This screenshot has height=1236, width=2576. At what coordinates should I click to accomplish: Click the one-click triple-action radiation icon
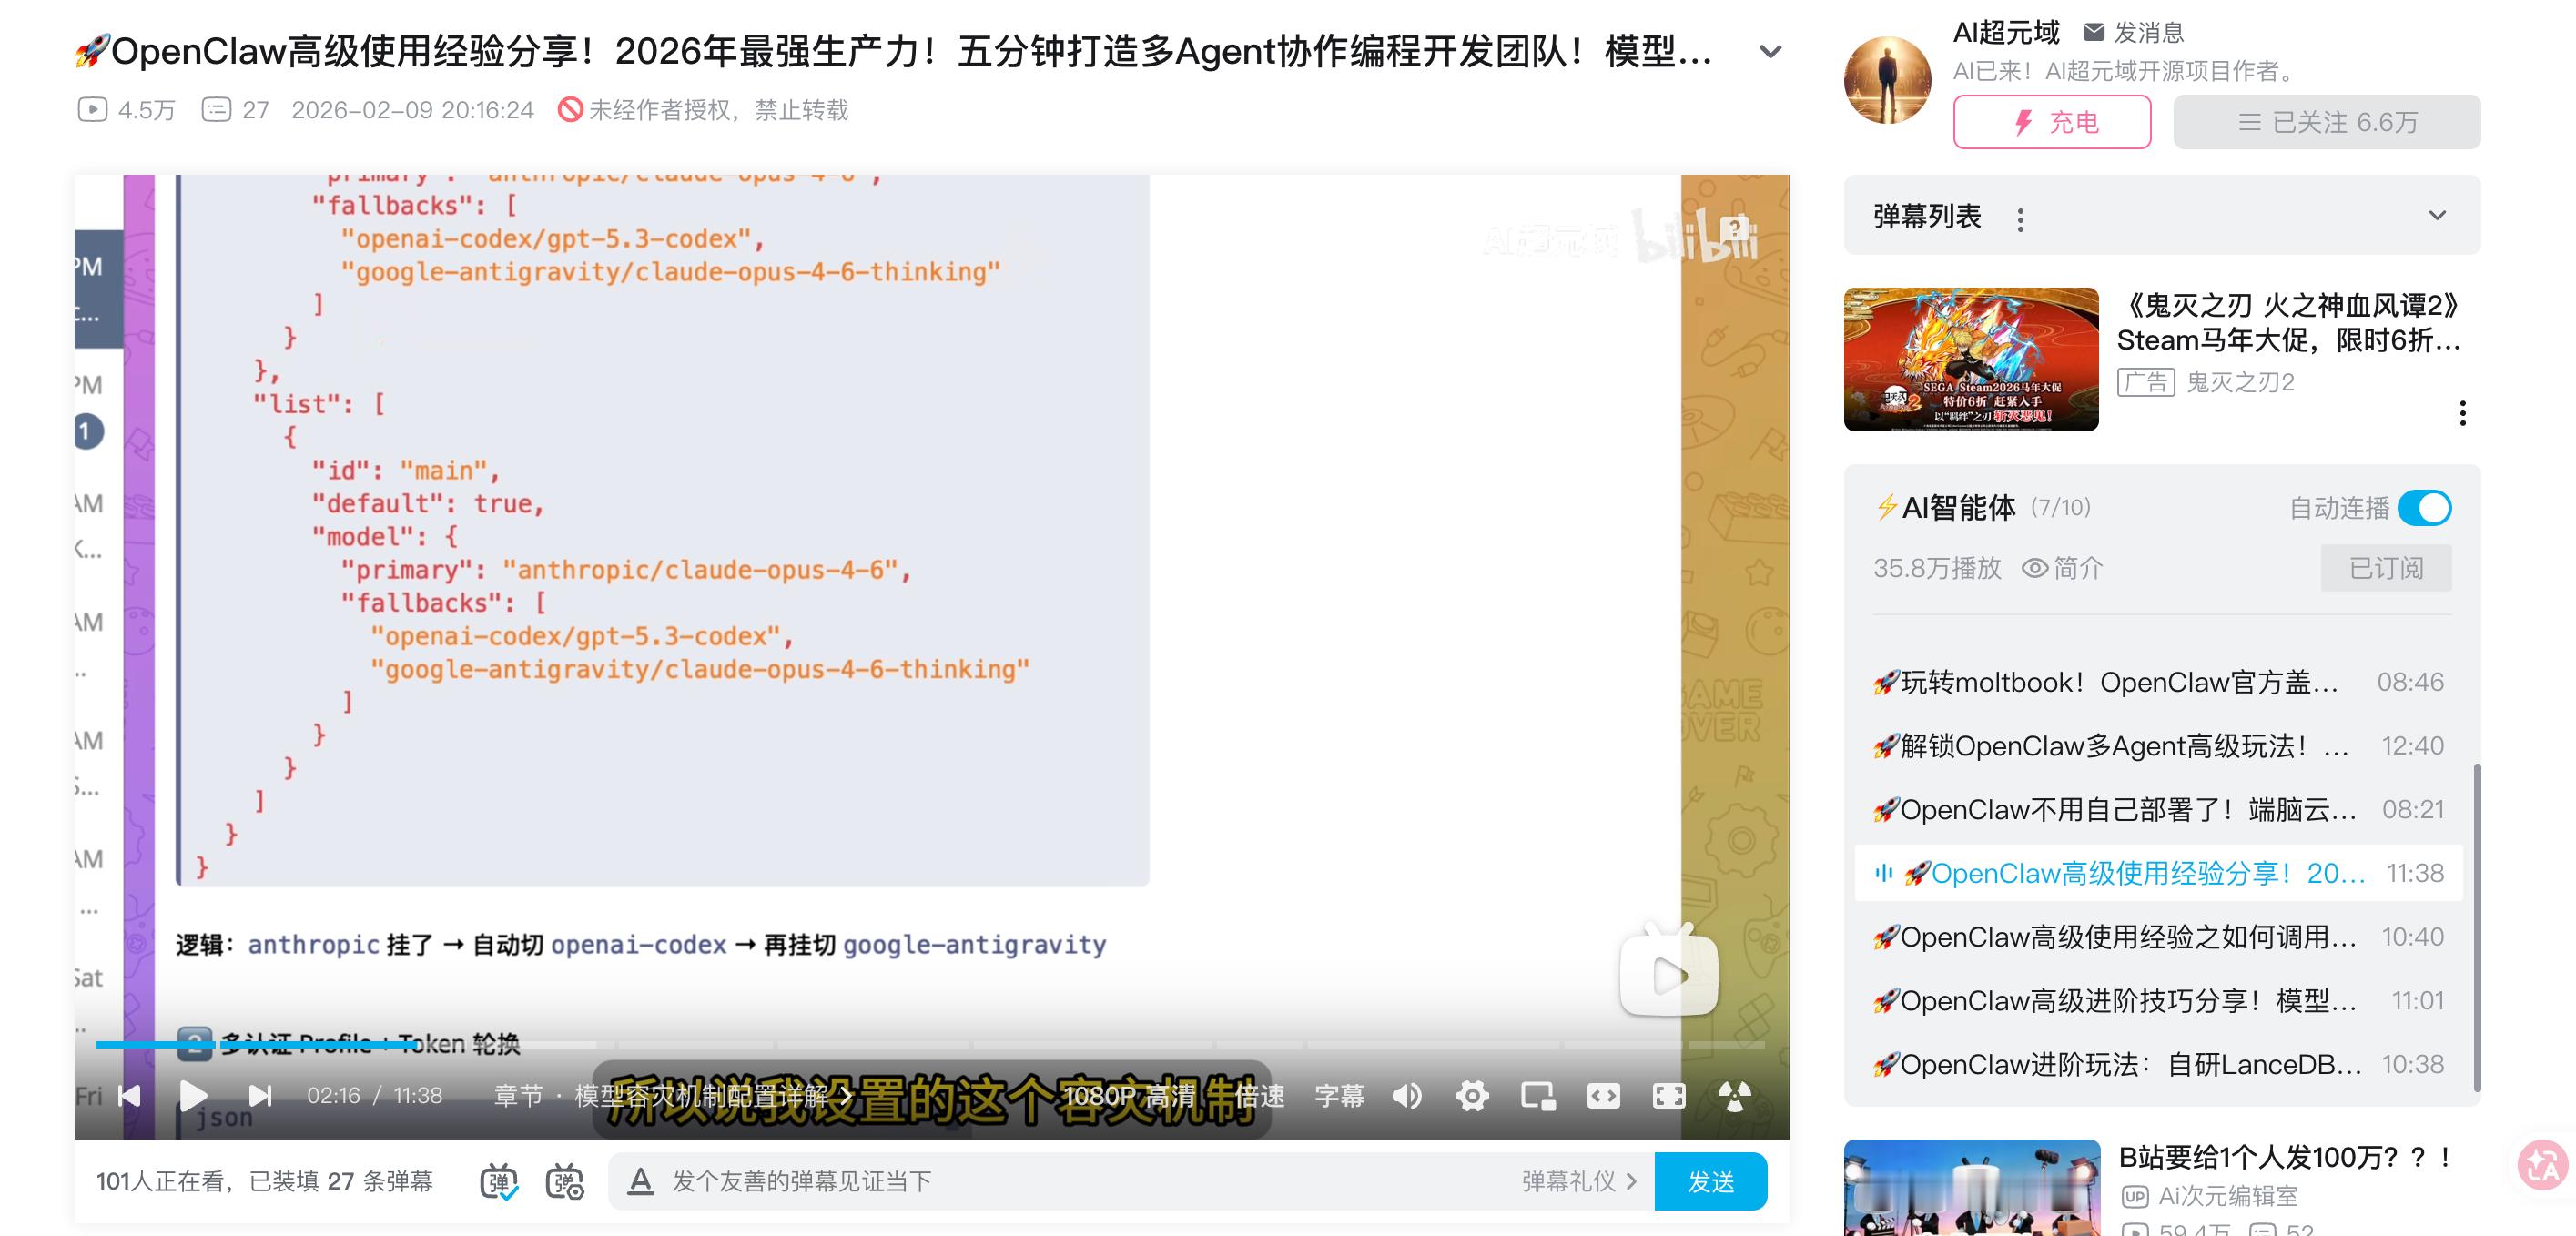(x=1733, y=1096)
